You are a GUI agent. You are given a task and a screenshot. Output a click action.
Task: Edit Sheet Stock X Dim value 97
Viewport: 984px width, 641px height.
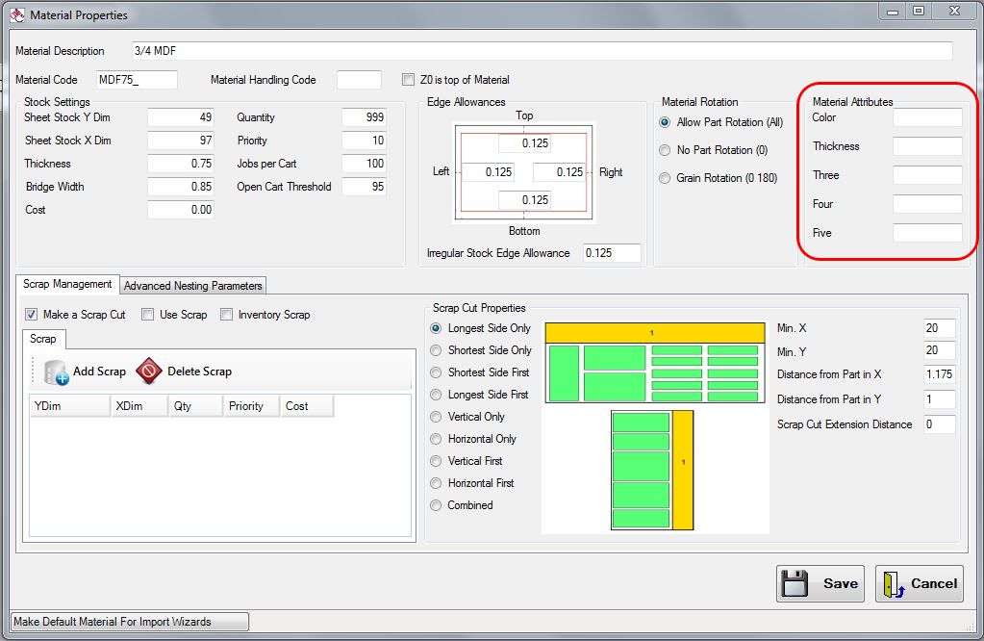click(x=181, y=141)
